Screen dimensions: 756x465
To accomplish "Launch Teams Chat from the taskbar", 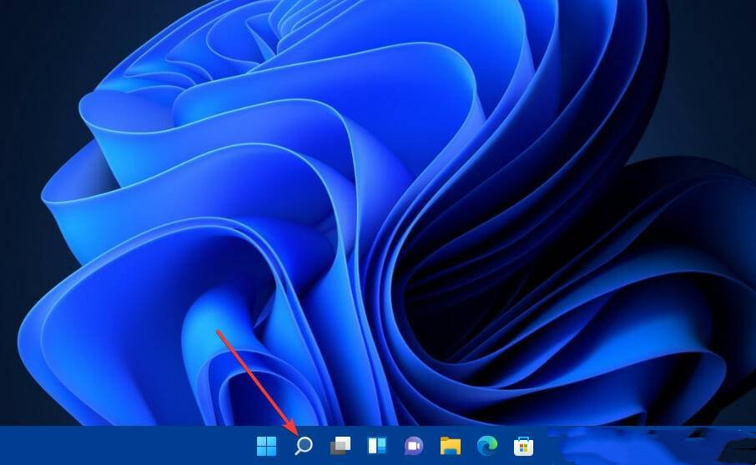I will coord(414,446).
